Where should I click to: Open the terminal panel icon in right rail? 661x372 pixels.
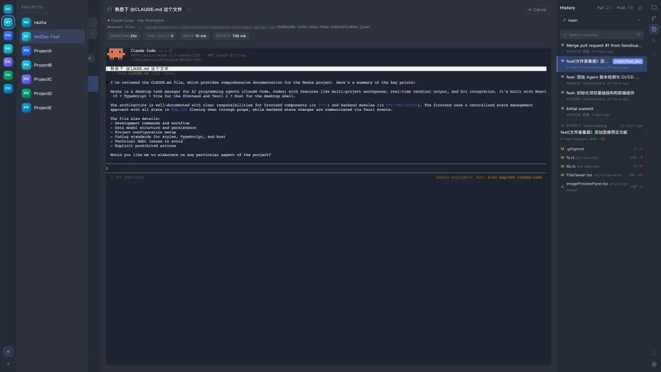(654, 40)
